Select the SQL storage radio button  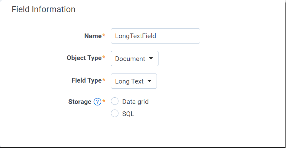(x=115, y=113)
